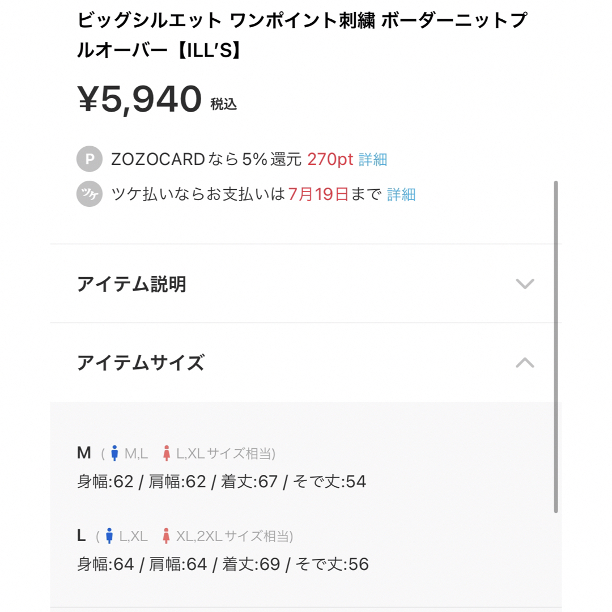The width and height of the screenshot is (612, 612).
Task: Click the vertical scrollbar thumb
Action: point(556,347)
